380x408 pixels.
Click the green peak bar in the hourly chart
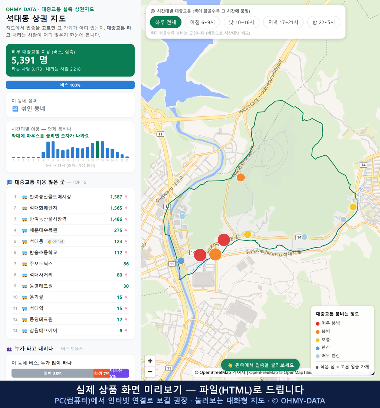(98, 150)
